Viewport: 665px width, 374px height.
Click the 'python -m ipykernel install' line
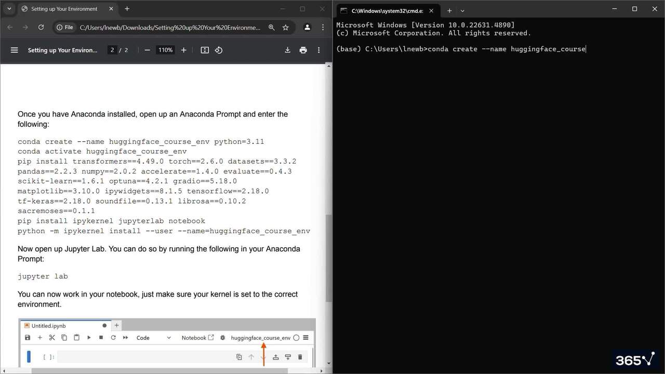pos(164,231)
